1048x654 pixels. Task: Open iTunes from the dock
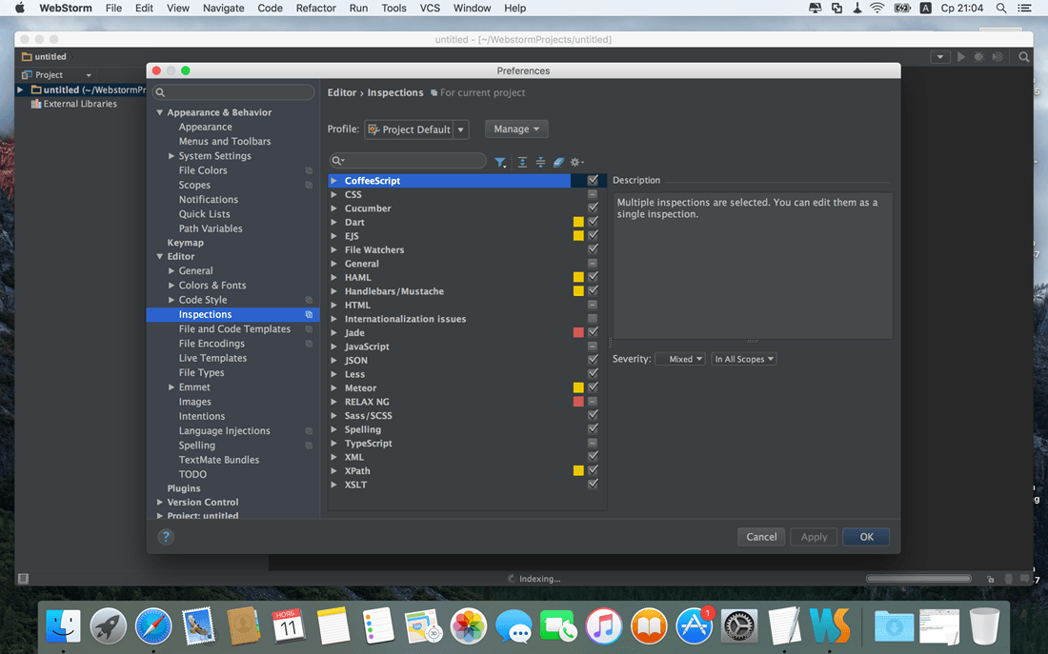pos(603,626)
